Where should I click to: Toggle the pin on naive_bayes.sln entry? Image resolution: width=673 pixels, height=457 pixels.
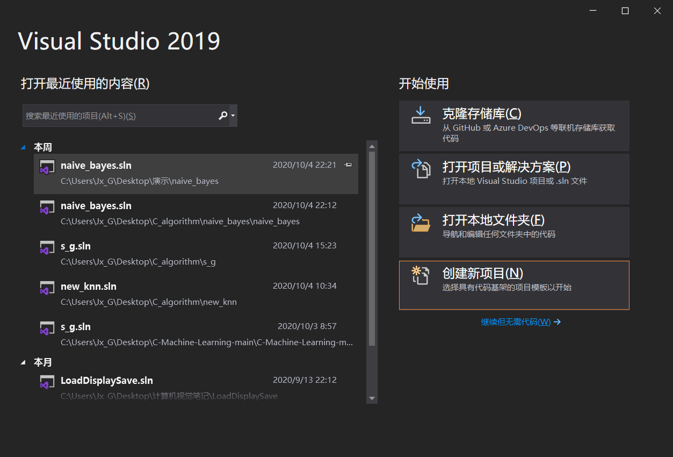348,165
